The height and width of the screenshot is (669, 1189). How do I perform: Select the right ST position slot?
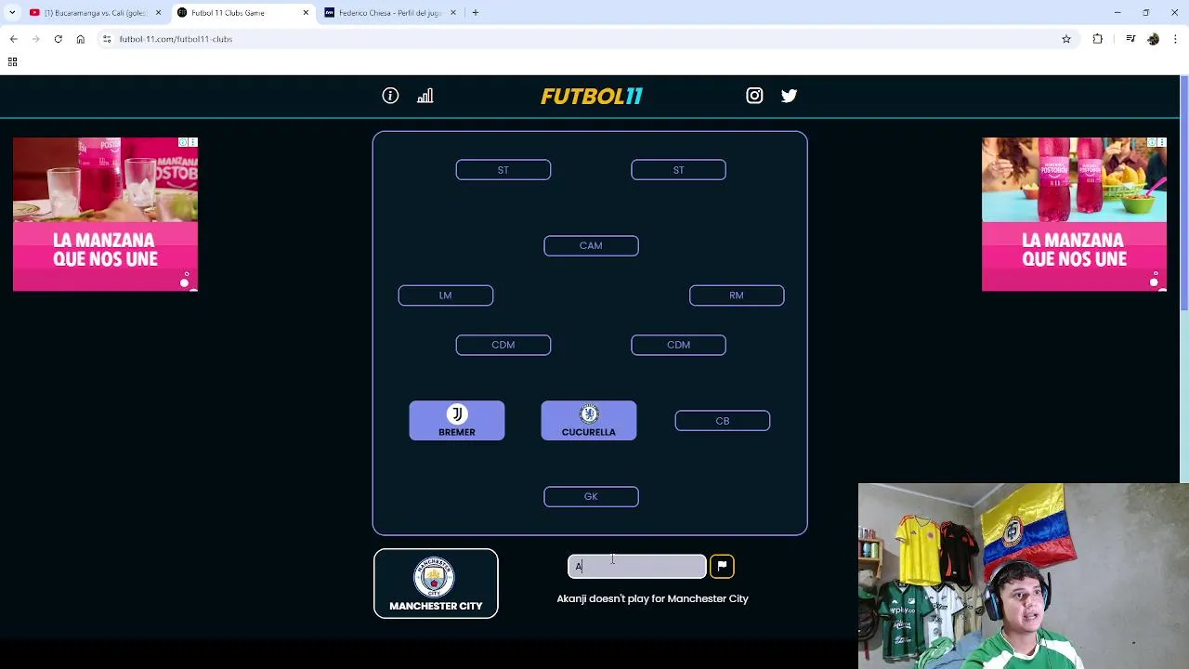coord(678,170)
